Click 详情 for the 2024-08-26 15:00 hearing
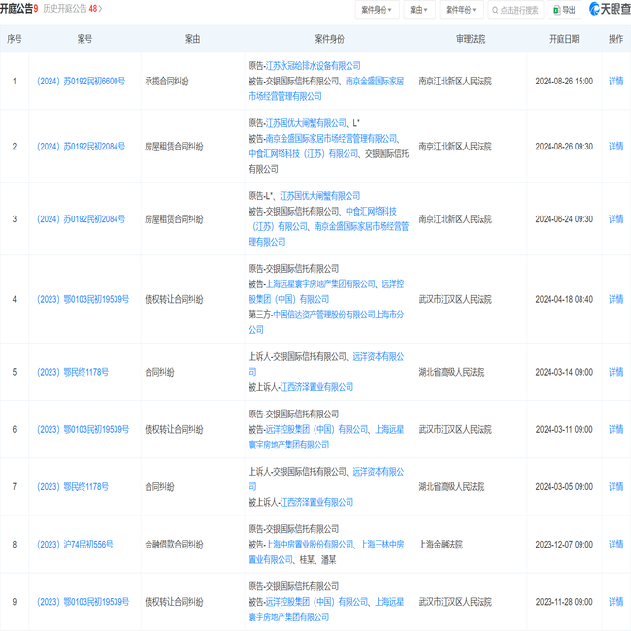631x631 pixels. point(615,82)
